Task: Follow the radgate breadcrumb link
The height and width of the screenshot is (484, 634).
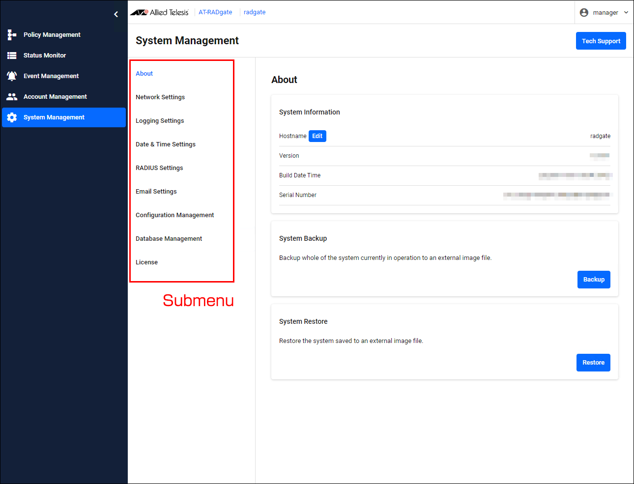Action: 255,12
